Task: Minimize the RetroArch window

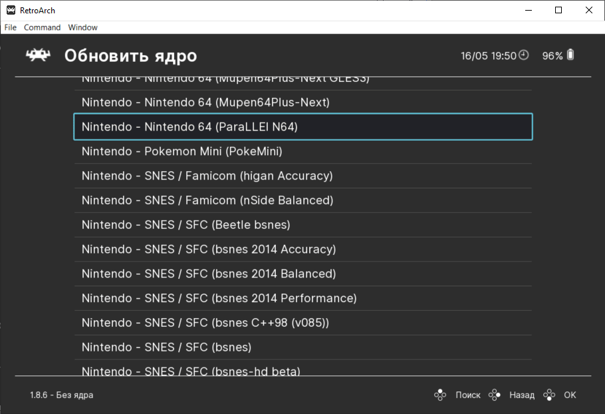Action: click(529, 10)
